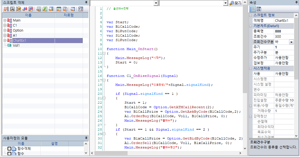This screenshot has height=158, width=300.
Task: Click the rightmost delete-window toolbar icon
Action: (x=81, y=9)
